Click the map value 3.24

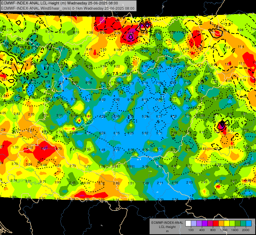click(x=29, y=164)
